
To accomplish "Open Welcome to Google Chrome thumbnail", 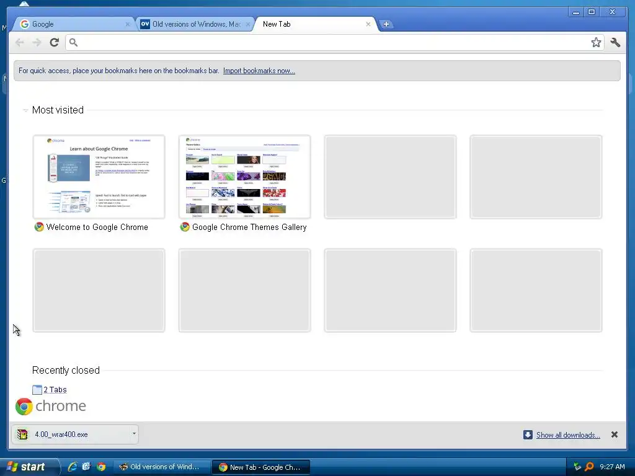I will click(x=99, y=177).
